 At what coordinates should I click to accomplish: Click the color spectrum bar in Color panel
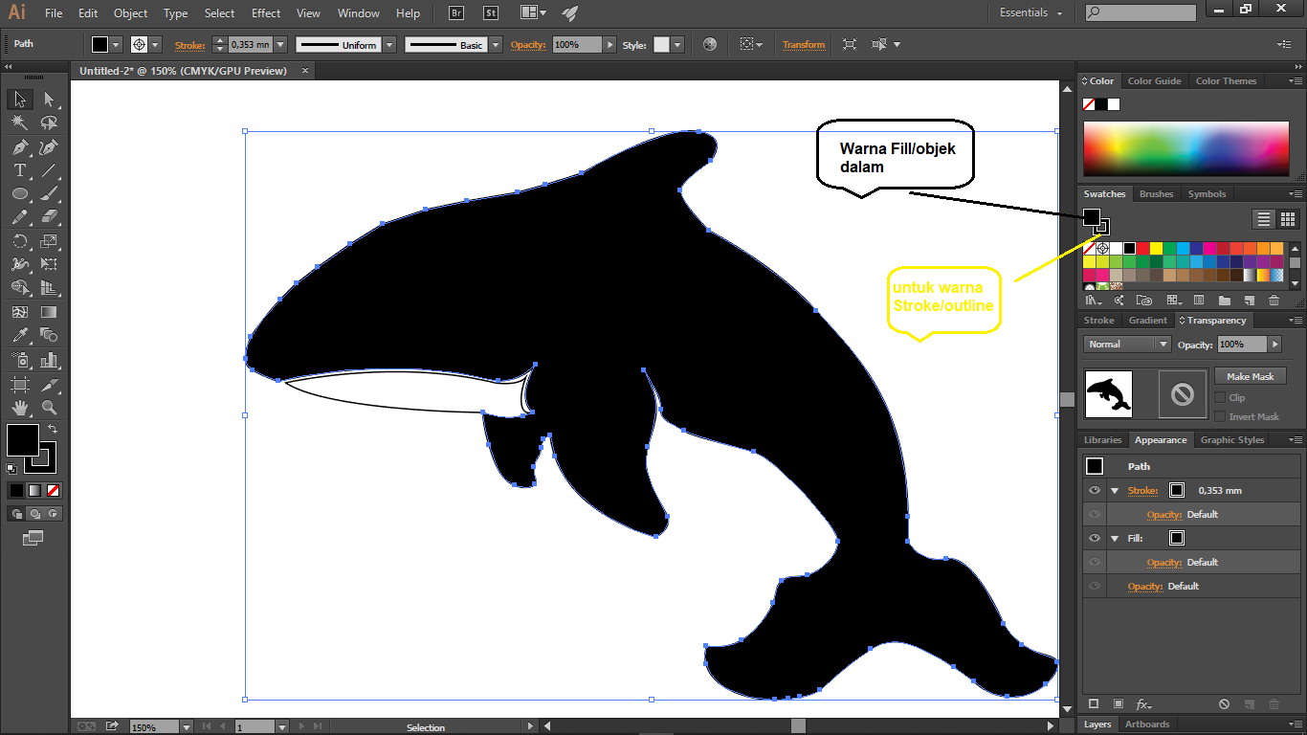tap(1185, 149)
